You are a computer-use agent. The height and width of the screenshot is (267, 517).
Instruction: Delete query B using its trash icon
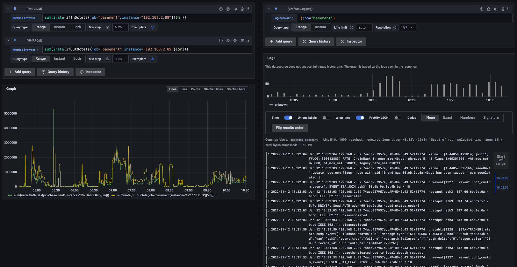(242, 9)
